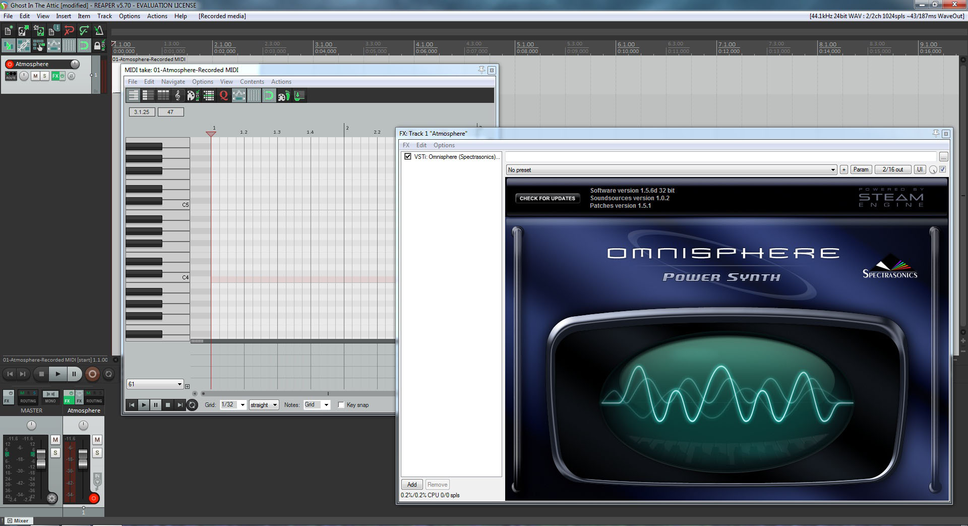Screen dimensions: 968x526
Task: Open Project Settings info icon
Action: [53, 31]
